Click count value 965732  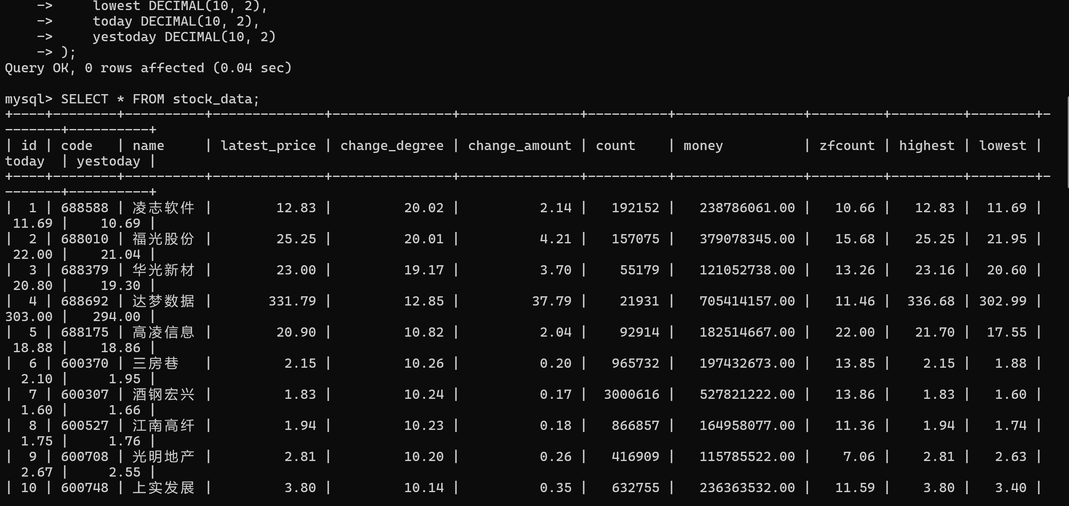(635, 363)
